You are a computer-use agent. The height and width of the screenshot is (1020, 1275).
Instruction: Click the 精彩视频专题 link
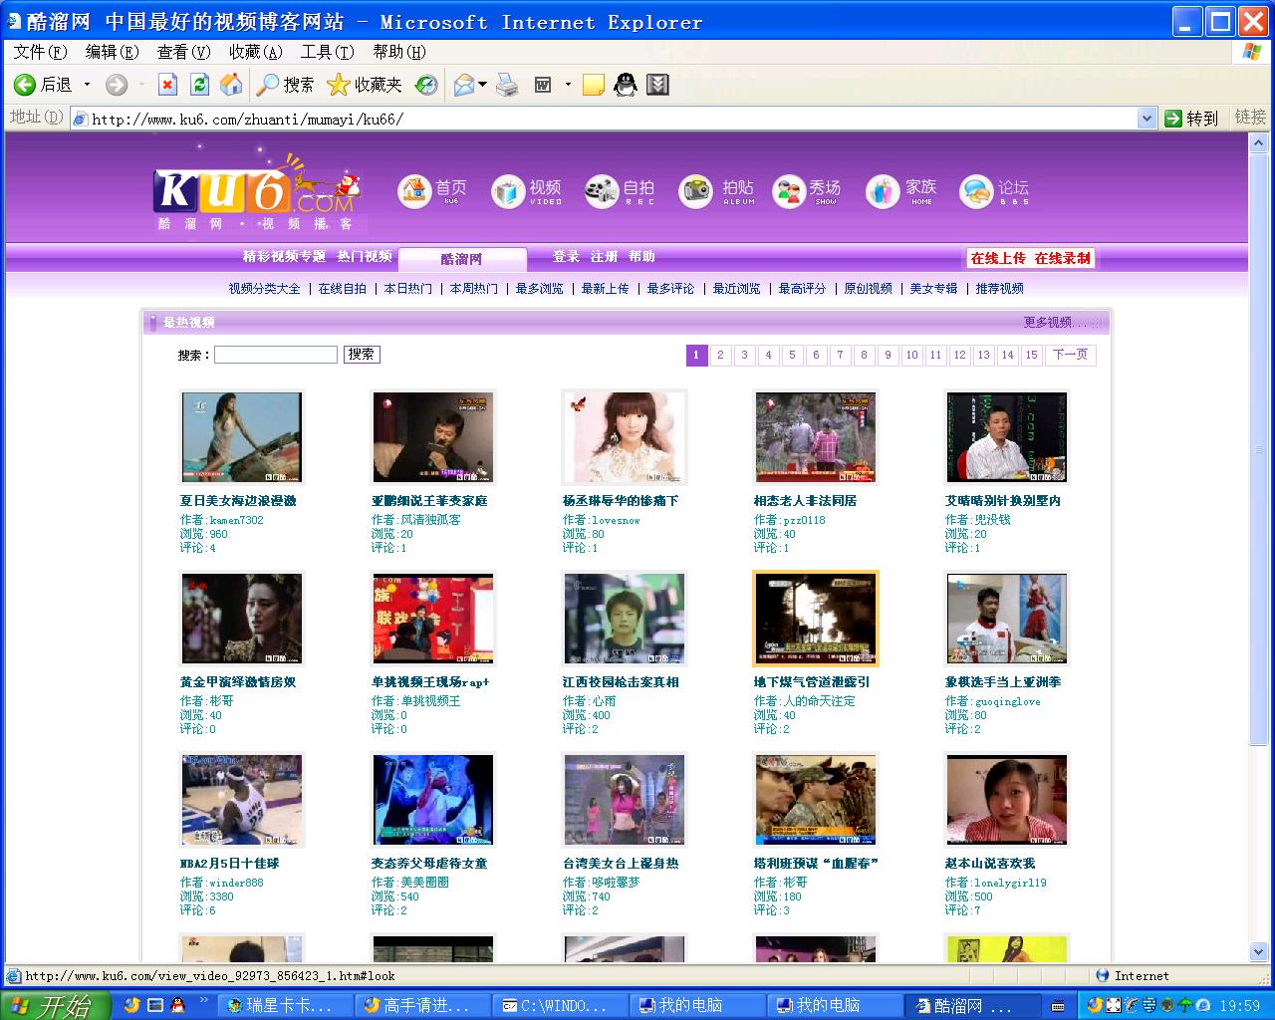click(284, 256)
